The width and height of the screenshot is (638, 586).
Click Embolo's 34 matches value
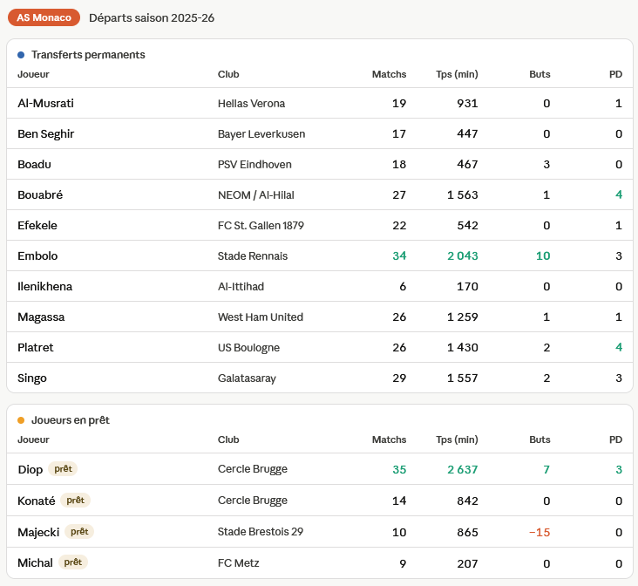click(x=399, y=256)
